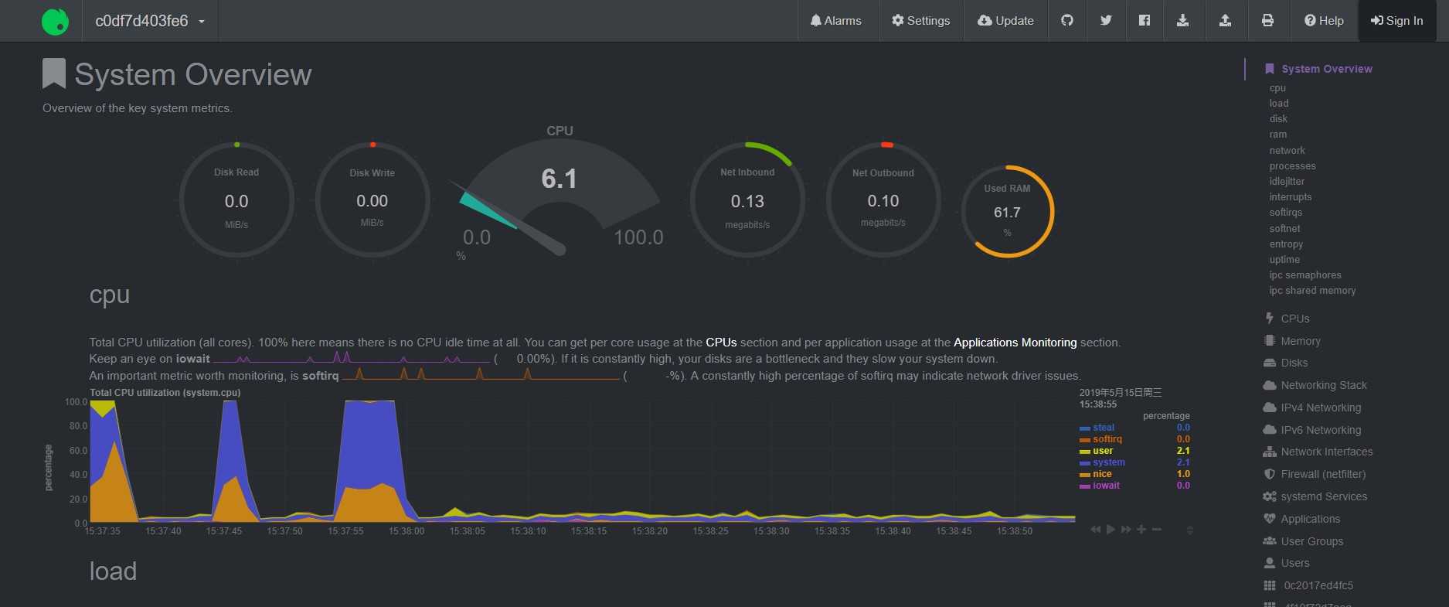This screenshot has height=607, width=1449.
Task: Open the network subsection in sidebar
Action: tap(1287, 151)
